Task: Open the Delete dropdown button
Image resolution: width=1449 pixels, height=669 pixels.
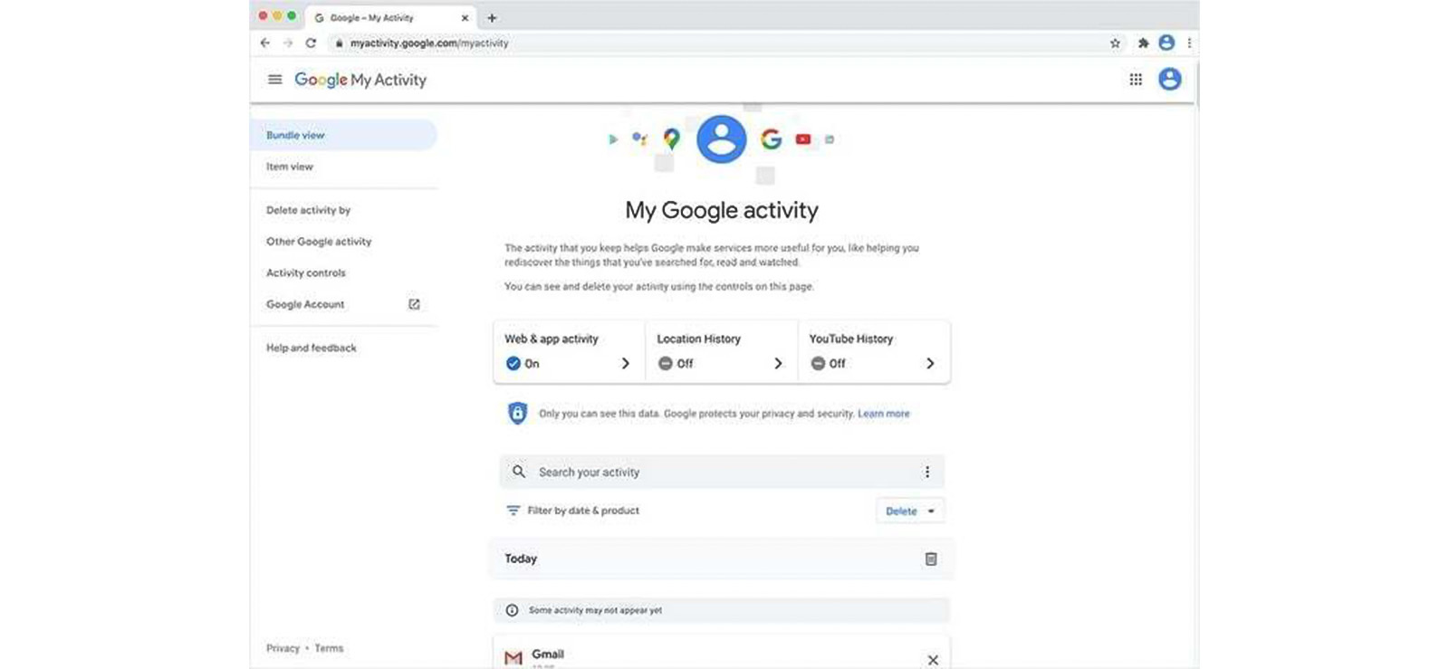Action: [x=909, y=511]
